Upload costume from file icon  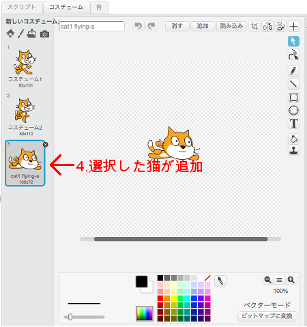pos(31,33)
